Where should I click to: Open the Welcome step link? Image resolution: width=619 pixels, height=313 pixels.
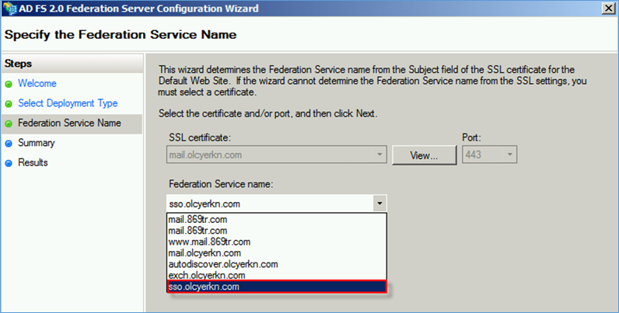(x=37, y=84)
